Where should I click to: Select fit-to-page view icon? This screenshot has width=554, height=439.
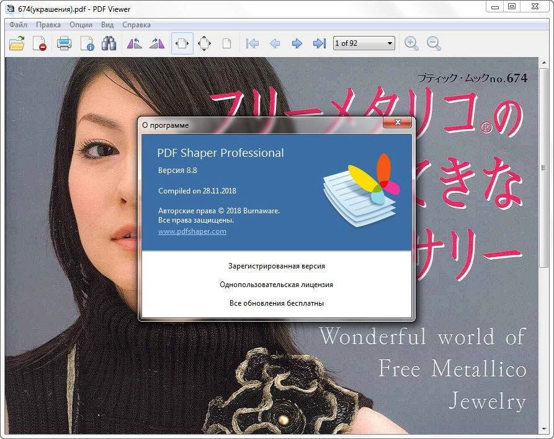204,43
